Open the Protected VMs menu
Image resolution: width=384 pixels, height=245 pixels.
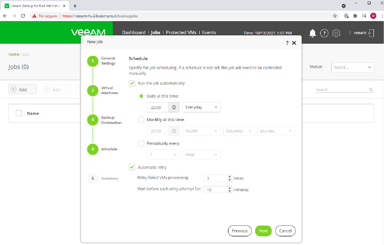click(x=181, y=33)
